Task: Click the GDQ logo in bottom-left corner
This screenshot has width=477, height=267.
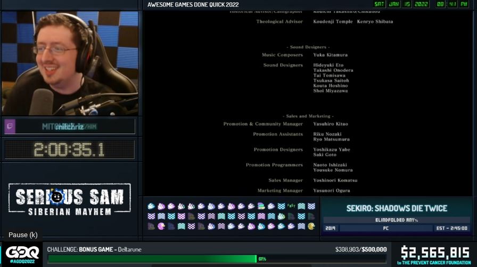Action: point(22,253)
